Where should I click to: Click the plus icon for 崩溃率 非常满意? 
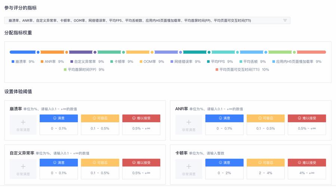tap(23, 122)
